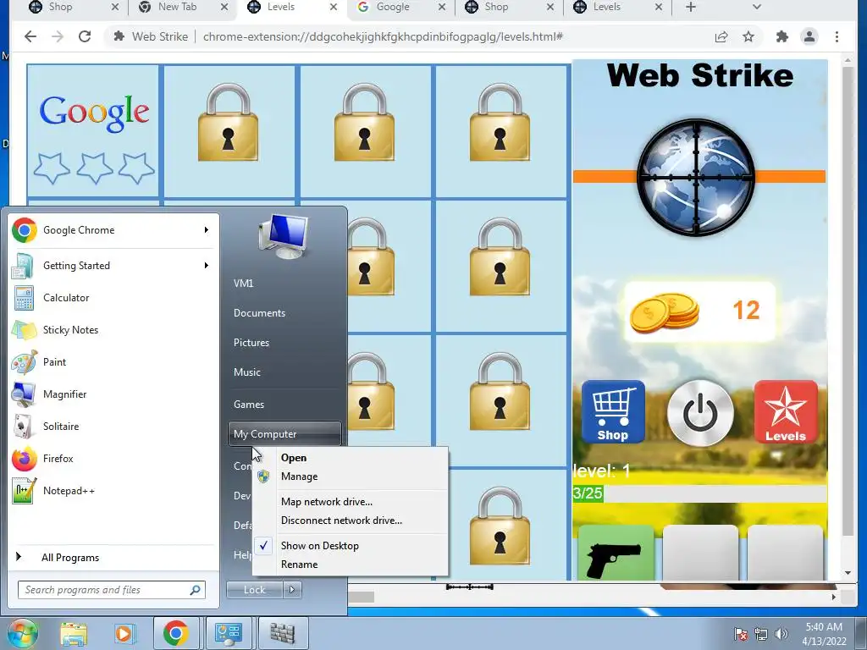Open File Explorer from taskbar
The image size is (867, 650).
click(74, 633)
